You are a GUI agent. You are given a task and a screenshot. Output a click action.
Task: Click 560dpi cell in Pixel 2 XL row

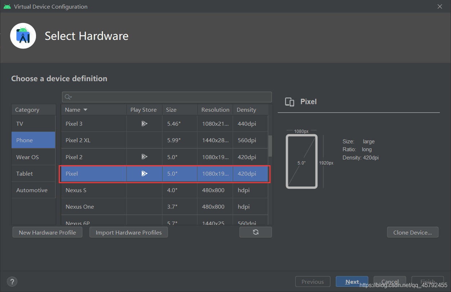pos(250,140)
